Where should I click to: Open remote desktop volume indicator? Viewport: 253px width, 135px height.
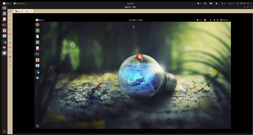(217, 20)
